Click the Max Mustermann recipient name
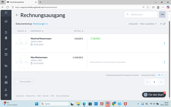This screenshot has height=107, width=171. pos(39,58)
